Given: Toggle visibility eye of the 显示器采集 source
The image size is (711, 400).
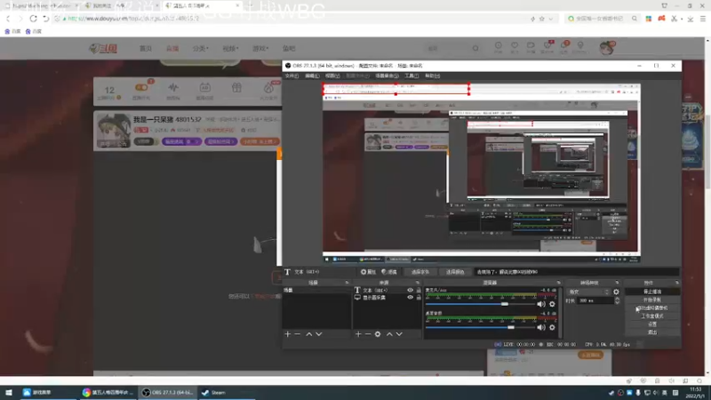Looking at the screenshot, I should point(411,298).
